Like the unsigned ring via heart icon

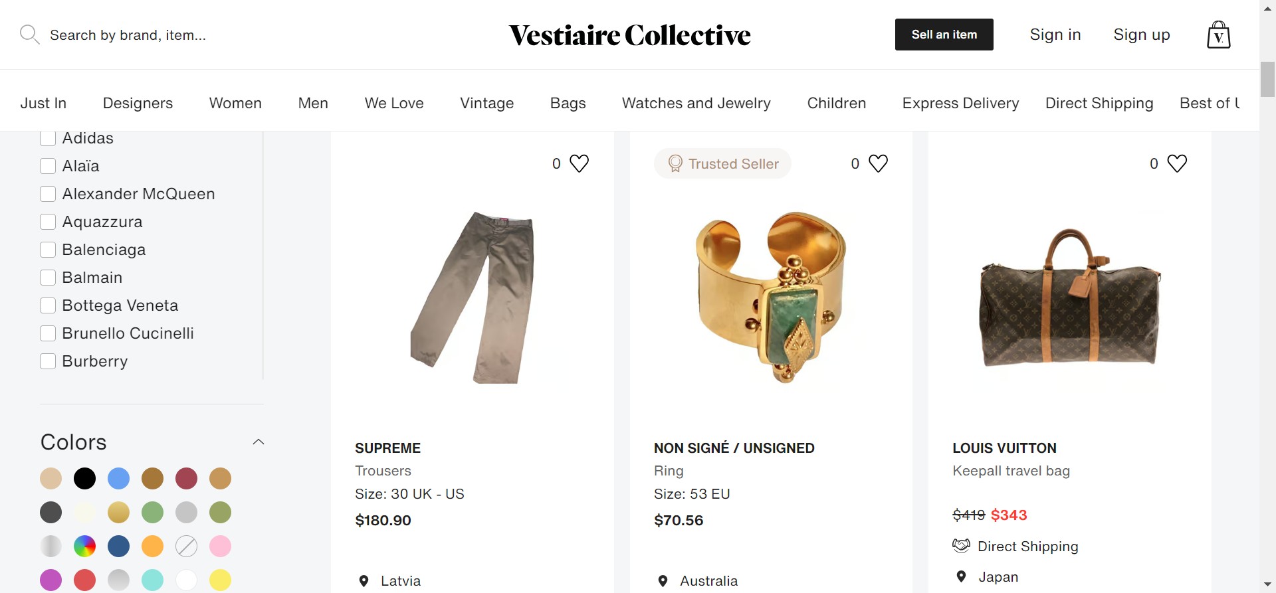click(878, 163)
